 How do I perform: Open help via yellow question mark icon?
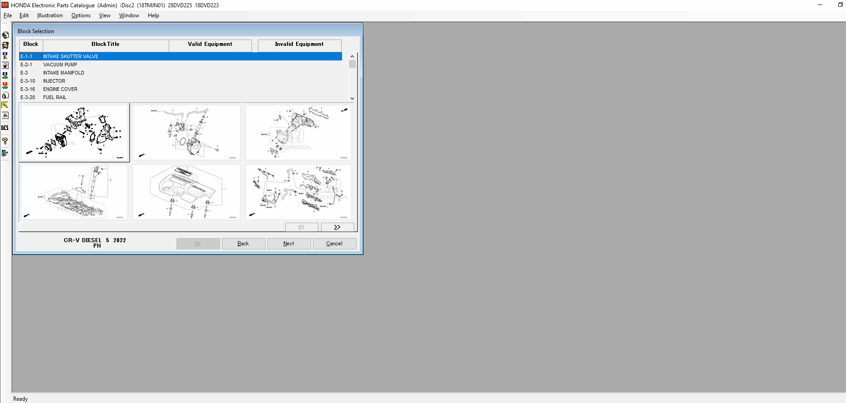[x=5, y=141]
